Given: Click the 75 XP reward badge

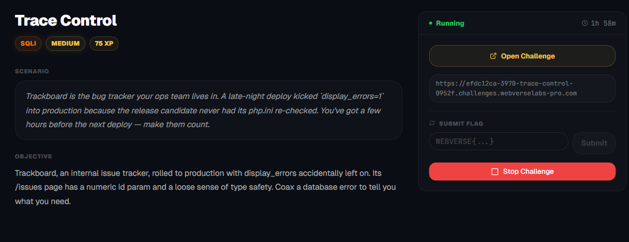Looking at the screenshot, I should [104, 44].
